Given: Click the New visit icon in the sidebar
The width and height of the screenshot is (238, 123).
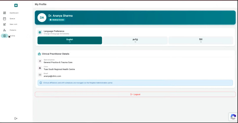Looking at the screenshot, I should 4,24.
